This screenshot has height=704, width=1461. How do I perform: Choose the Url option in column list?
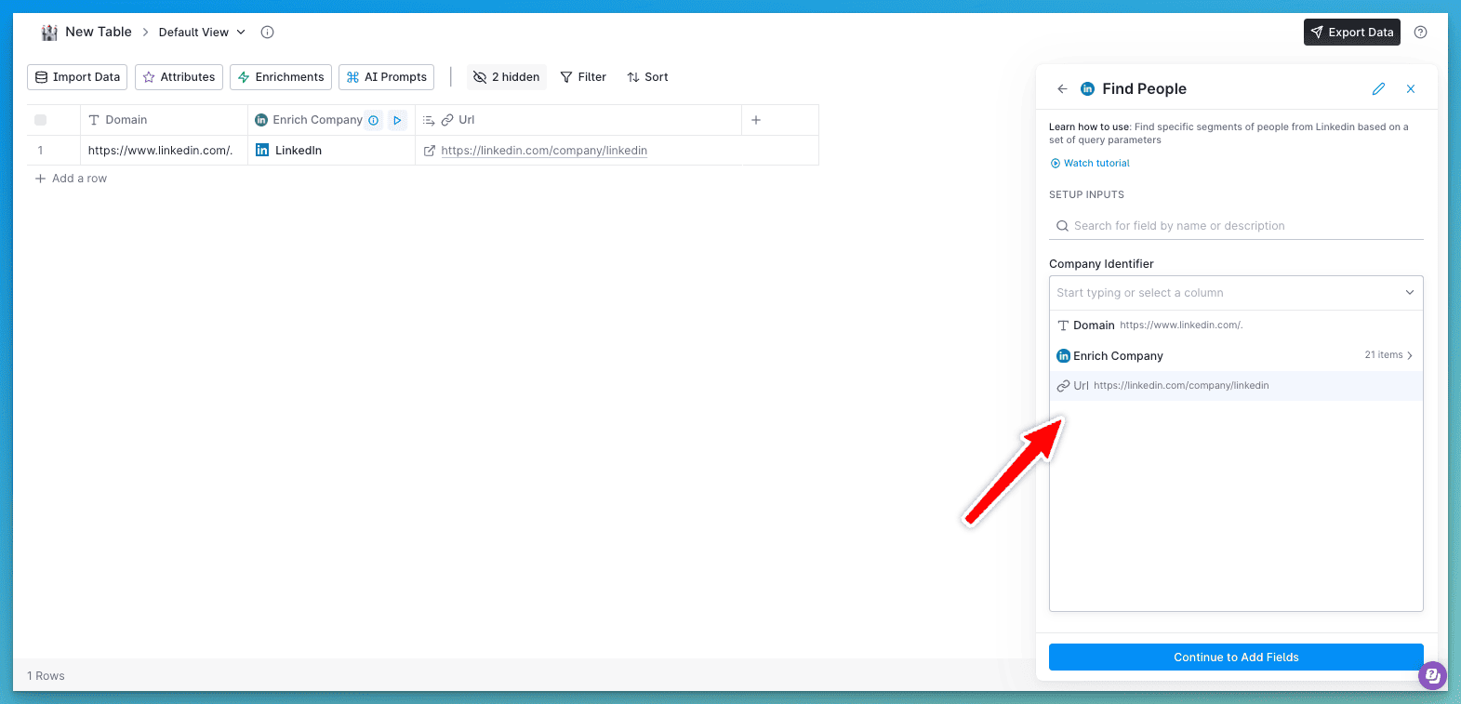(1081, 386)
